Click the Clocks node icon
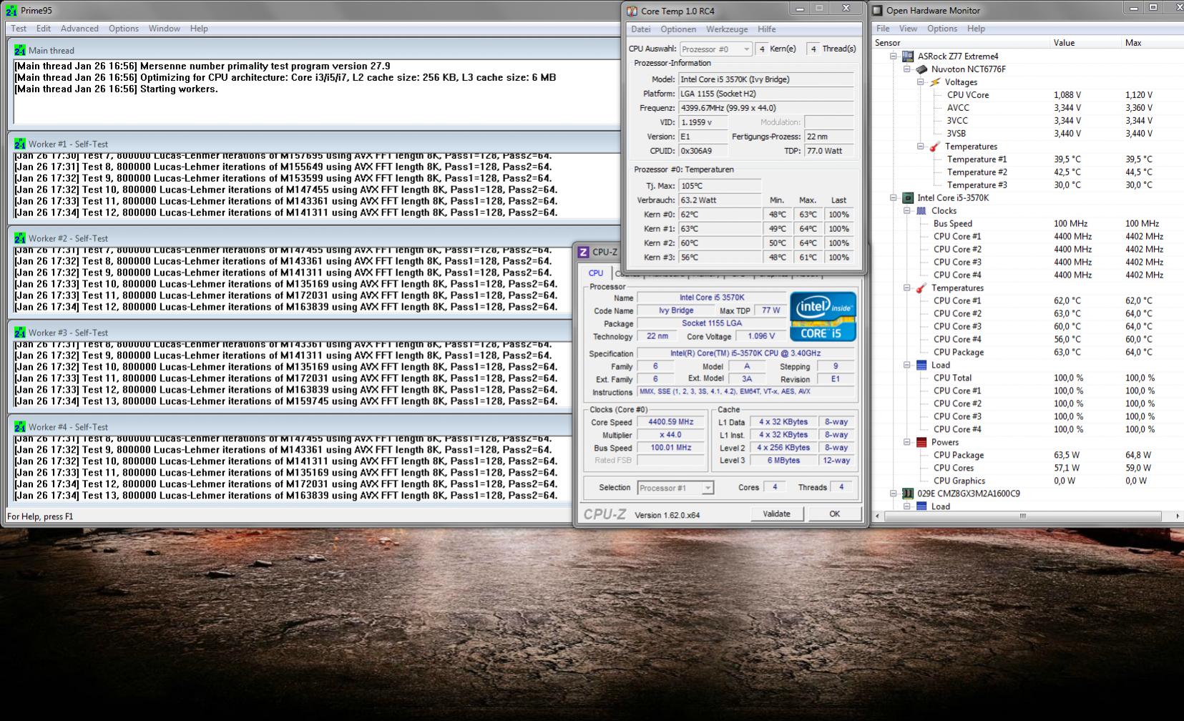This screenshot has height=721, width=1184. (x=921, y=211)
